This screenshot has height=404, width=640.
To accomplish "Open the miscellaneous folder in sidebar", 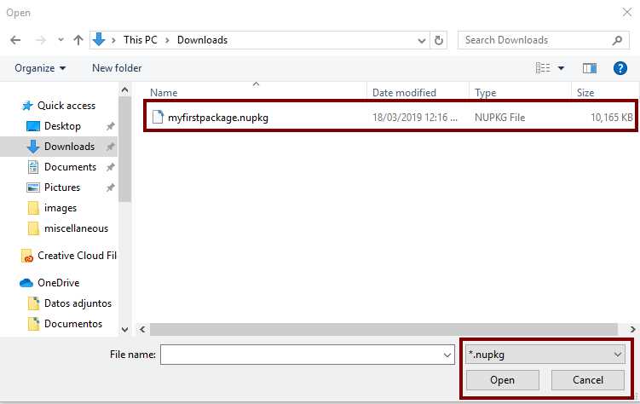I will 77,228.
